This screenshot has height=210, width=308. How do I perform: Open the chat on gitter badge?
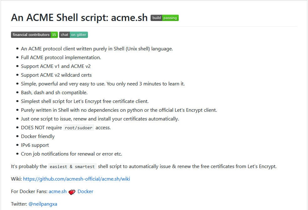coord(74,35)
